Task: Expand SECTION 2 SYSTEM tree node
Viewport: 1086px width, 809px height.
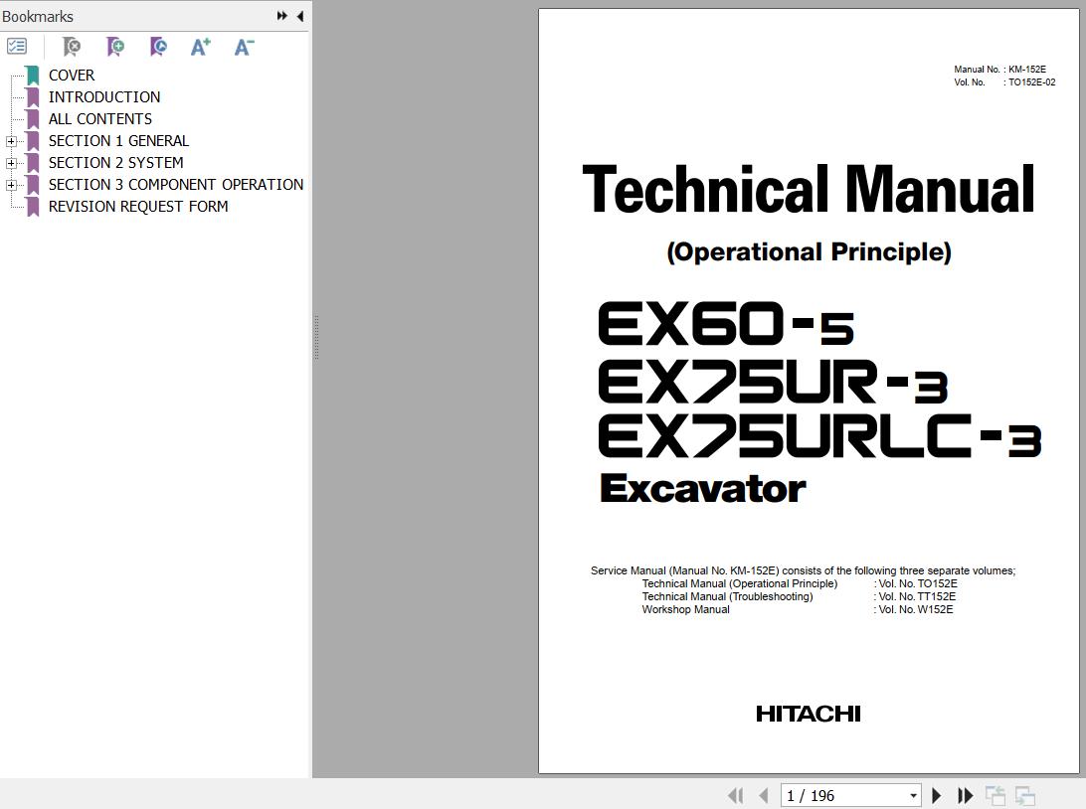Action: 11,163
